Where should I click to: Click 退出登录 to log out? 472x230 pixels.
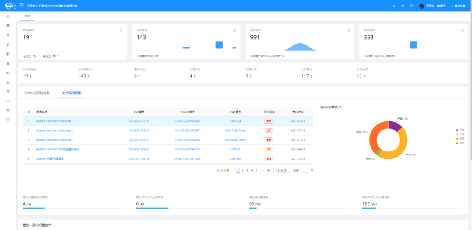click(x=458, y=6)
